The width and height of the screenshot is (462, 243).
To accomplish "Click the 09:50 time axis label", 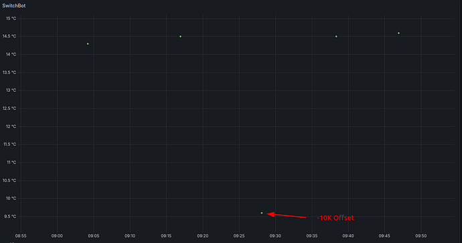I will point(420,236).
